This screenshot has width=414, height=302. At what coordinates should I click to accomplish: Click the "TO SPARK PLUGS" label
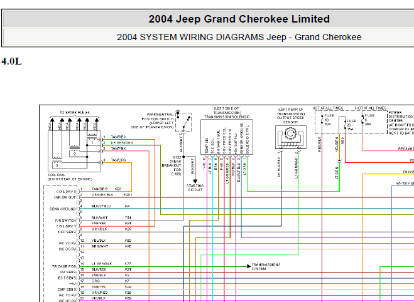[x=75, y=112]
